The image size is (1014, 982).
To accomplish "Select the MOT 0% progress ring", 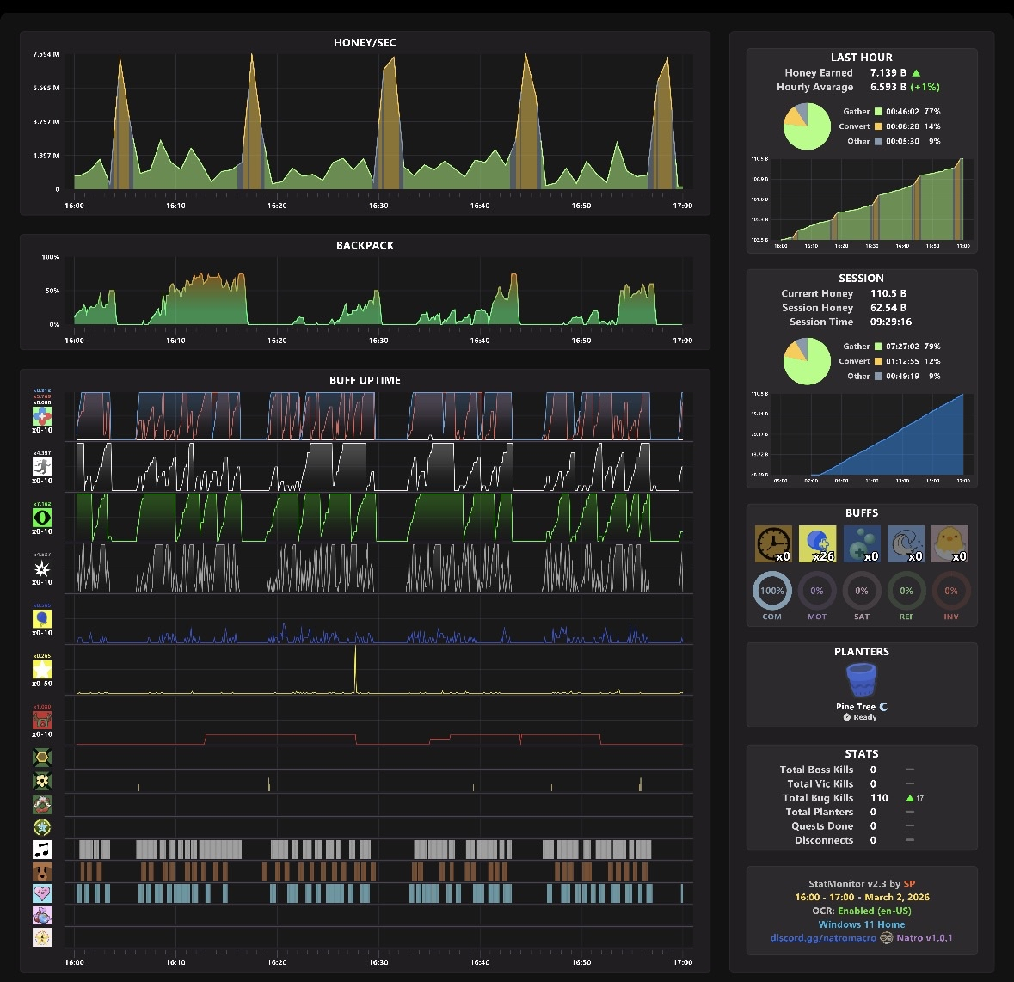I will tap(817, 591).
